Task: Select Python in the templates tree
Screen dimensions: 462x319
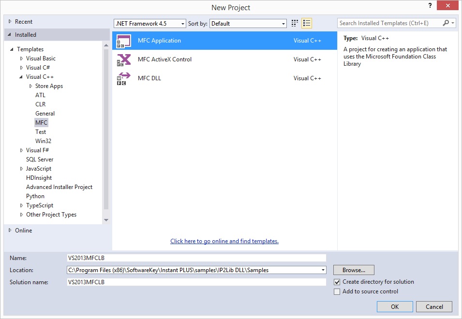Action: [35, 196]
